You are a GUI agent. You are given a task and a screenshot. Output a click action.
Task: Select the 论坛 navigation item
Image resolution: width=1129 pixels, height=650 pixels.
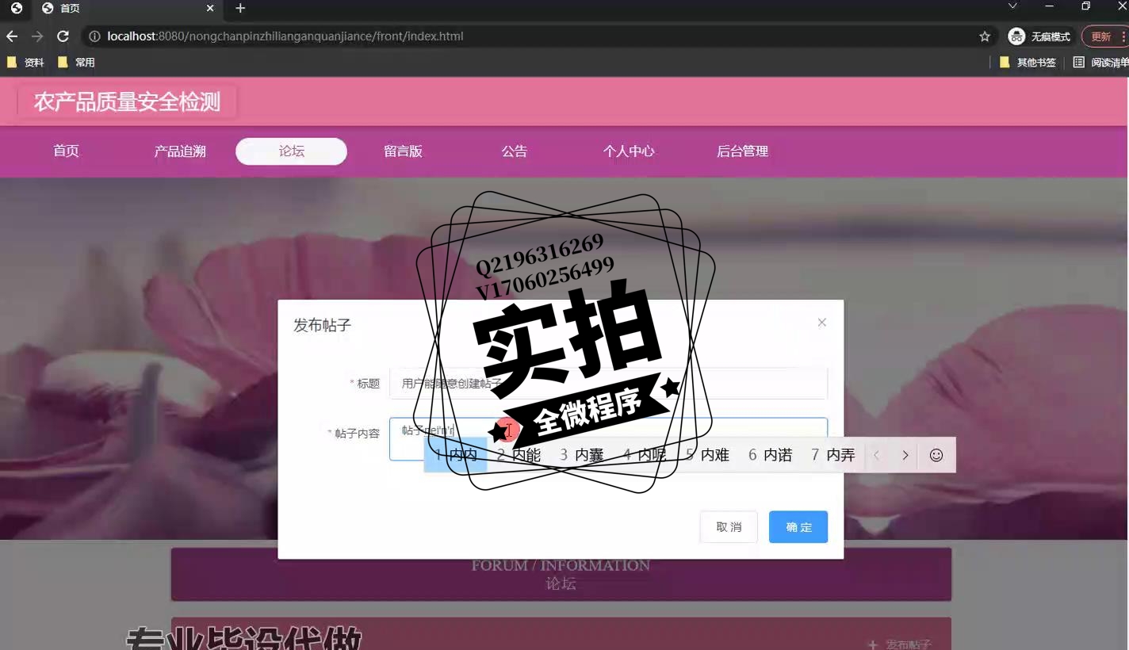(291, 151)
